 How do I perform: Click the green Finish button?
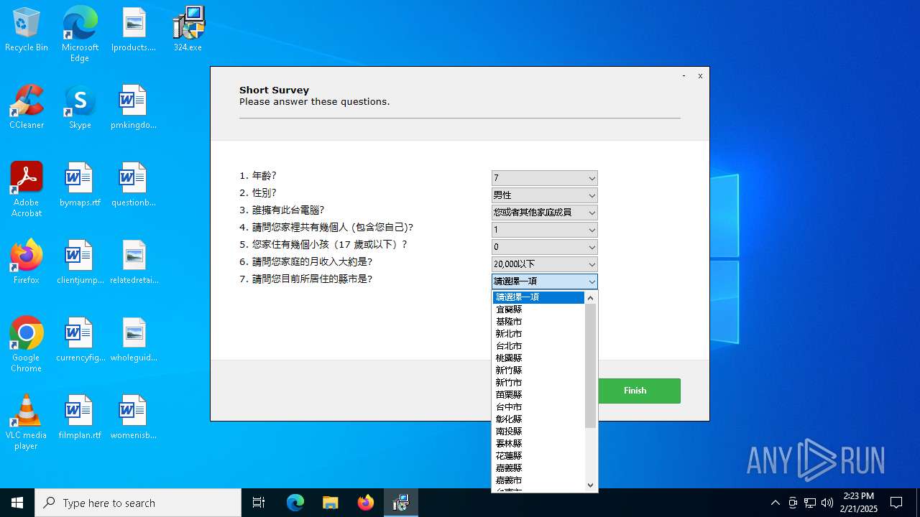[635, 391]
